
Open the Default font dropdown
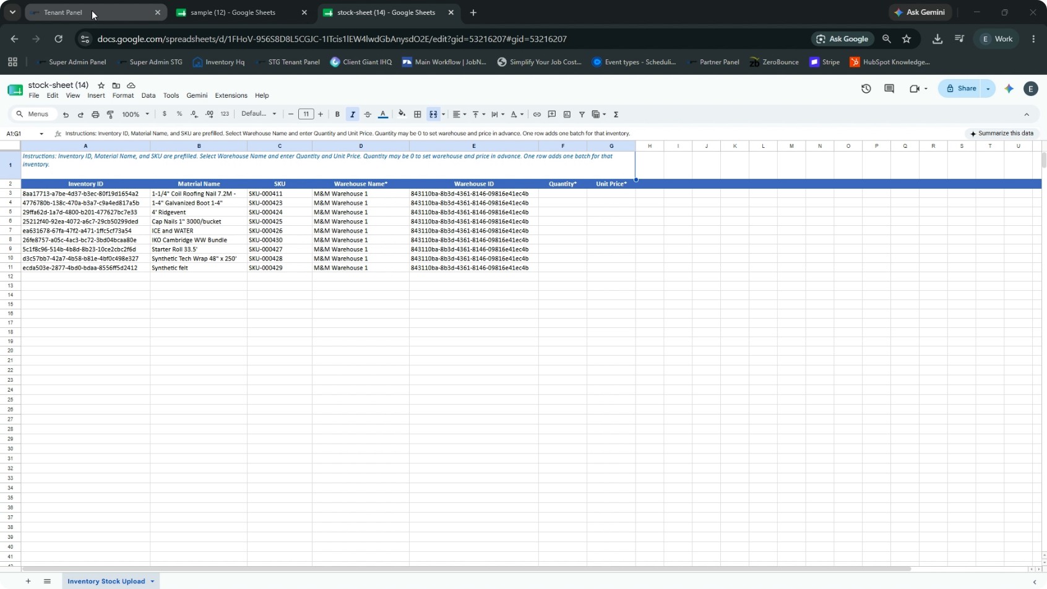click(x=259, y=114)
